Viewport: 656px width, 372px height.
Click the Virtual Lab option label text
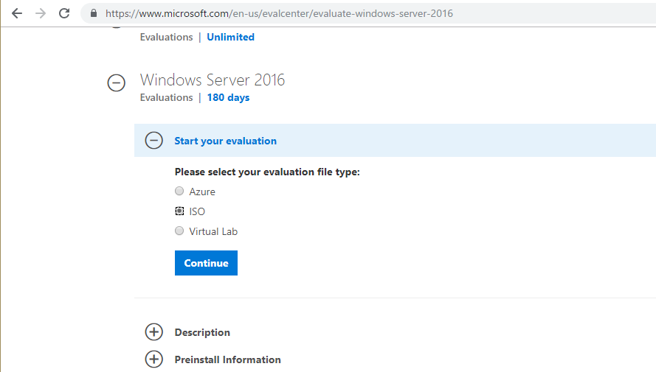213,231
